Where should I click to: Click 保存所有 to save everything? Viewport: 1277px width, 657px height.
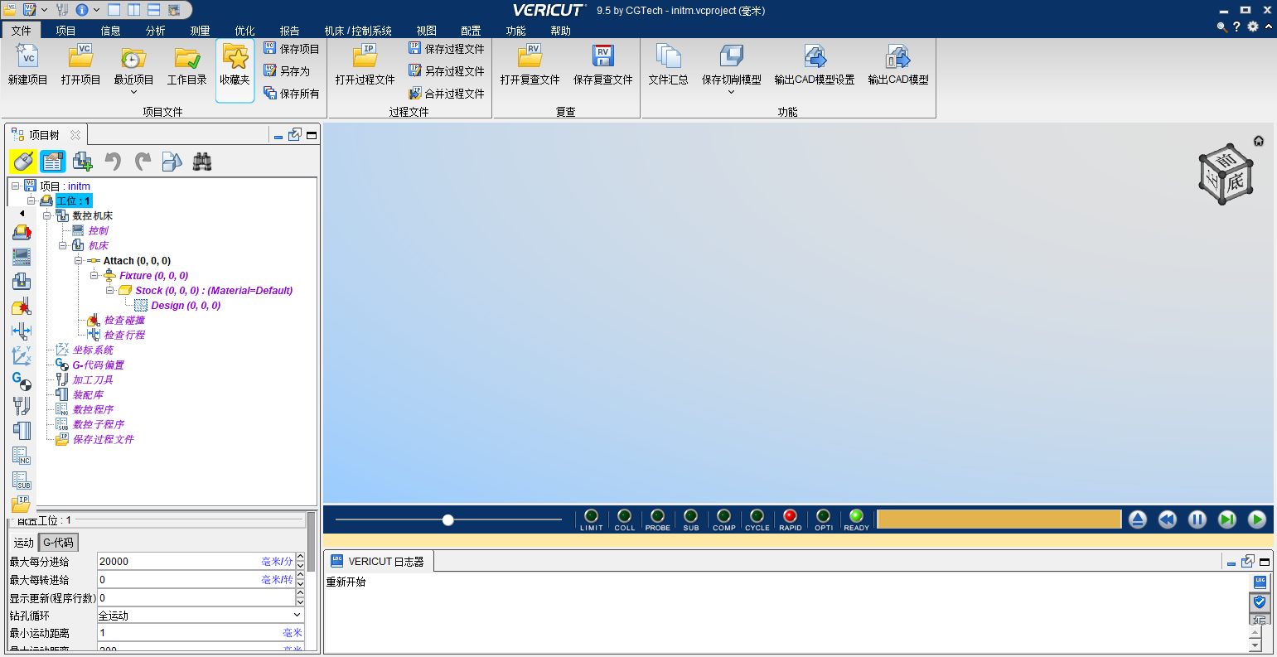coord(291,94)
